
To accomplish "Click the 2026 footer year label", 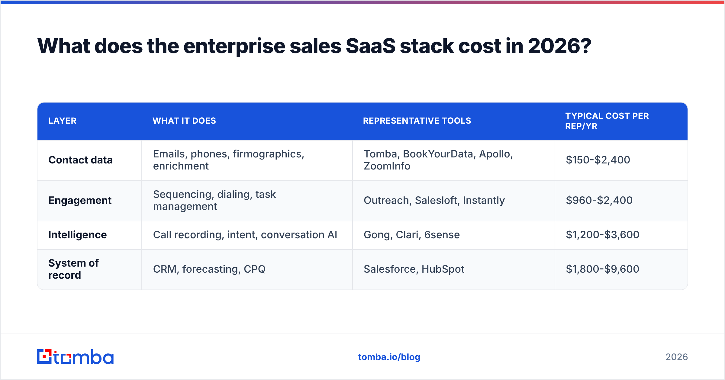I will 677,357.
